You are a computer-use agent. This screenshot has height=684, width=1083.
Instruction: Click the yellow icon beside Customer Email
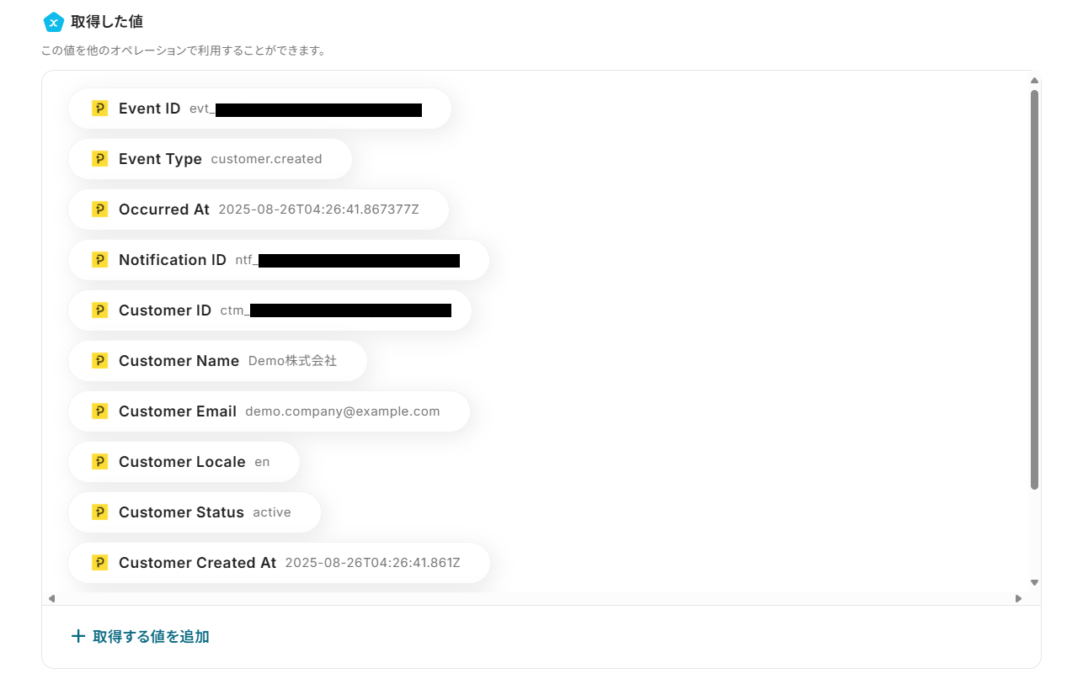pos(99,411)
